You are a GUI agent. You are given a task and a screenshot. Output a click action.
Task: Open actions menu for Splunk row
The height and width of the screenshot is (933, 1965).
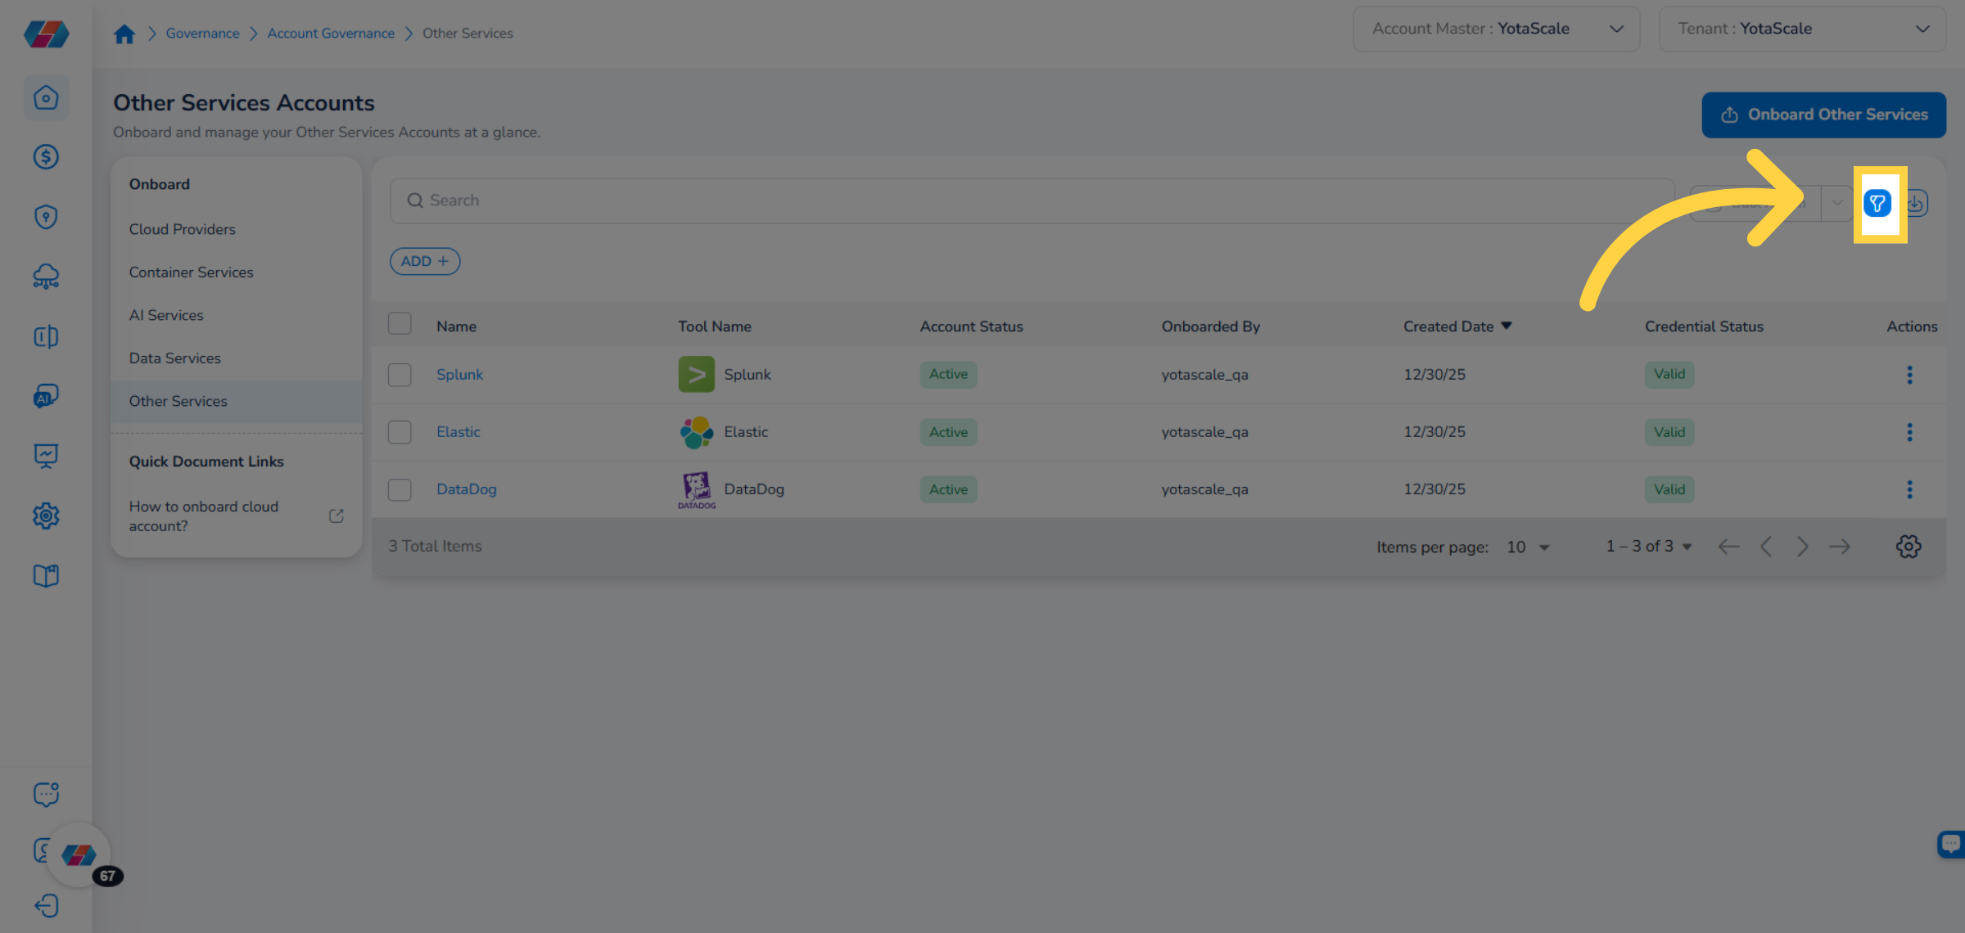click(1909, 375)
